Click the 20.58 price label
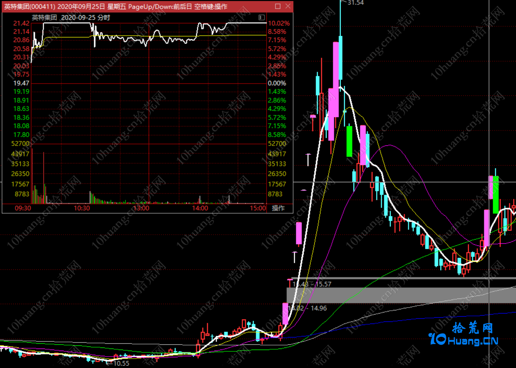Image resolution: width=516 pixels, height=368 pixels. pos(21,49)
